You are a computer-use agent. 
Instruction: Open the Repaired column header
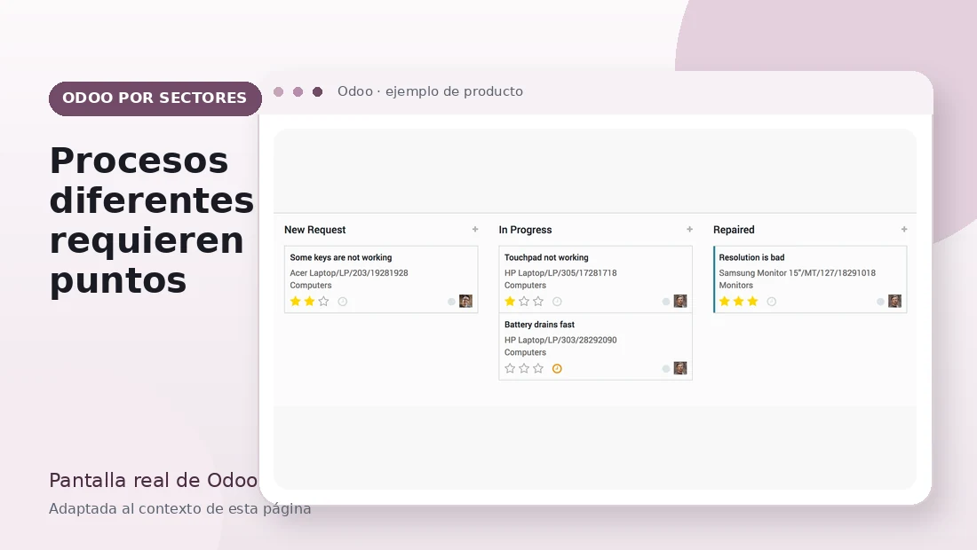(734, 230)
